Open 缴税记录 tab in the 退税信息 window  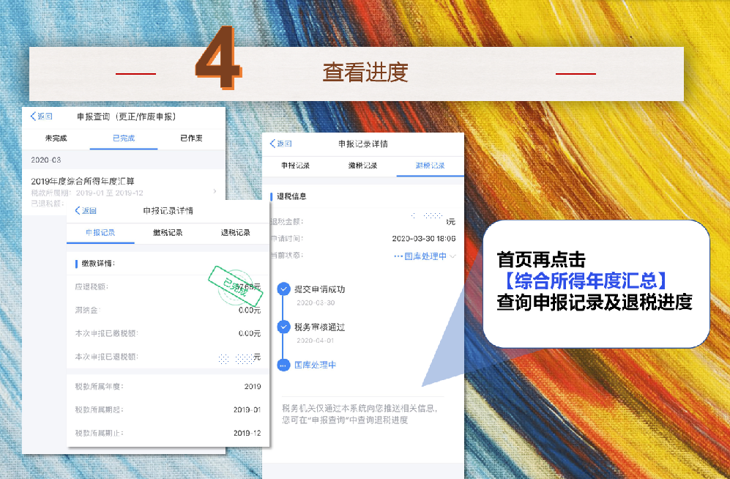point(362,166)
